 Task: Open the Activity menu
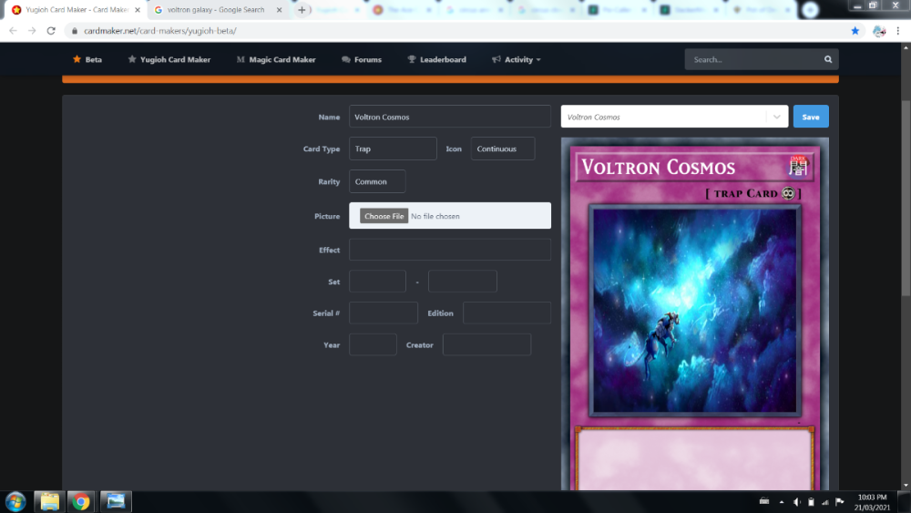517,59
